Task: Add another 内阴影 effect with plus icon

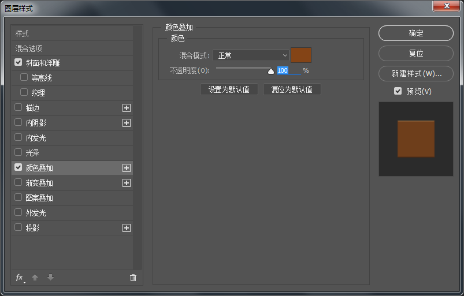Action: pyautogui.click(x=127, y=123)
